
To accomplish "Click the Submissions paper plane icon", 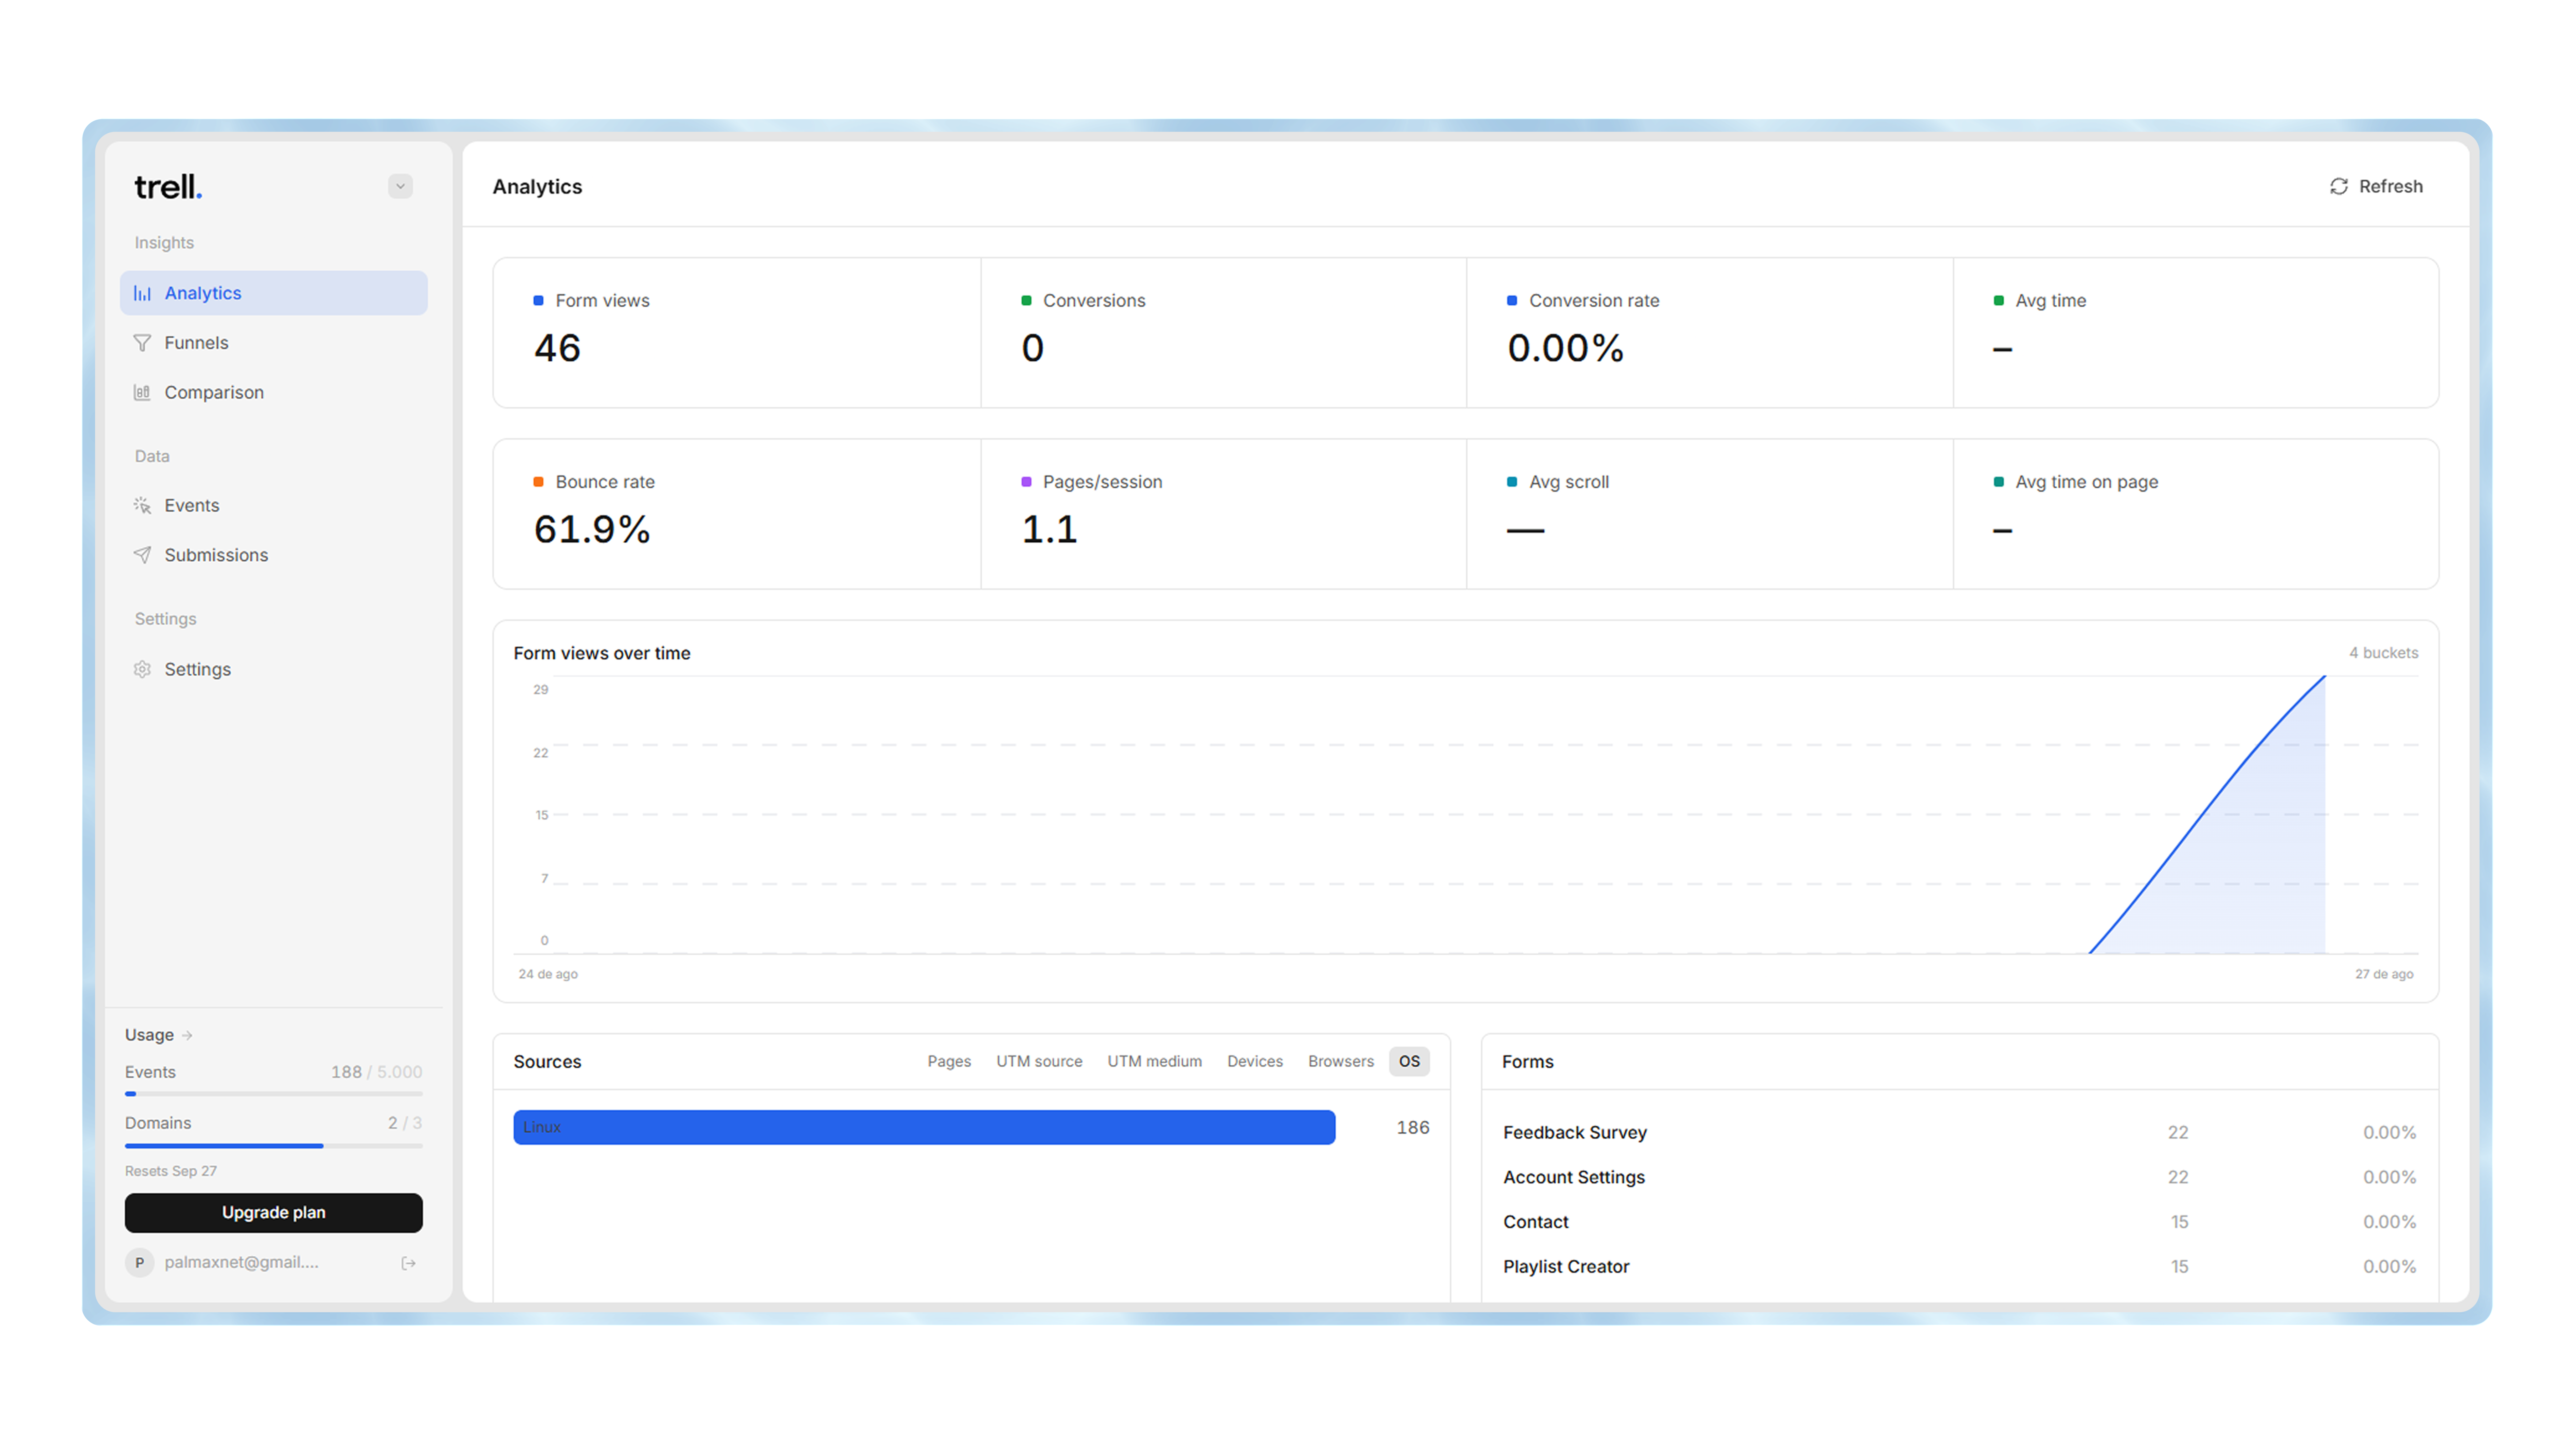I will pyautogui.click(x=142, y=555).
